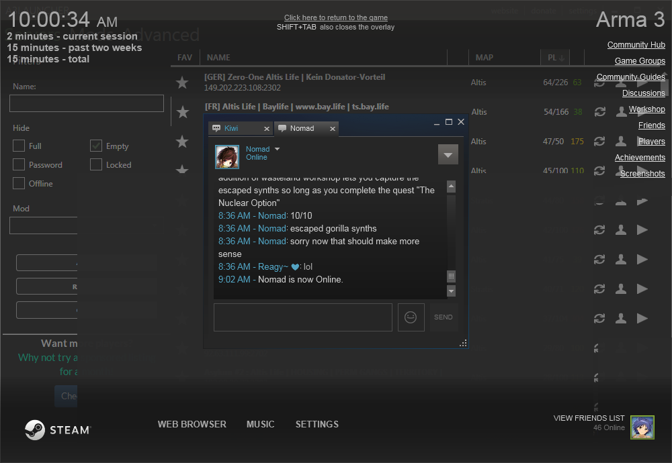Click your avatar beside View Friends List

pyautogui.click(x=642, y=427)
